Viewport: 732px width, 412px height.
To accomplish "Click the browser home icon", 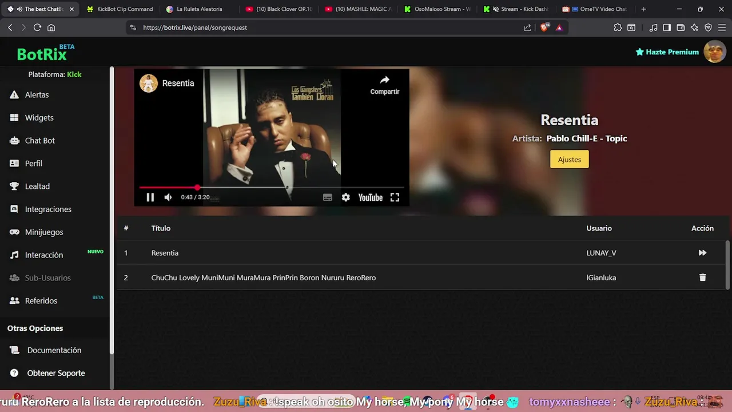I will [51, 27].
